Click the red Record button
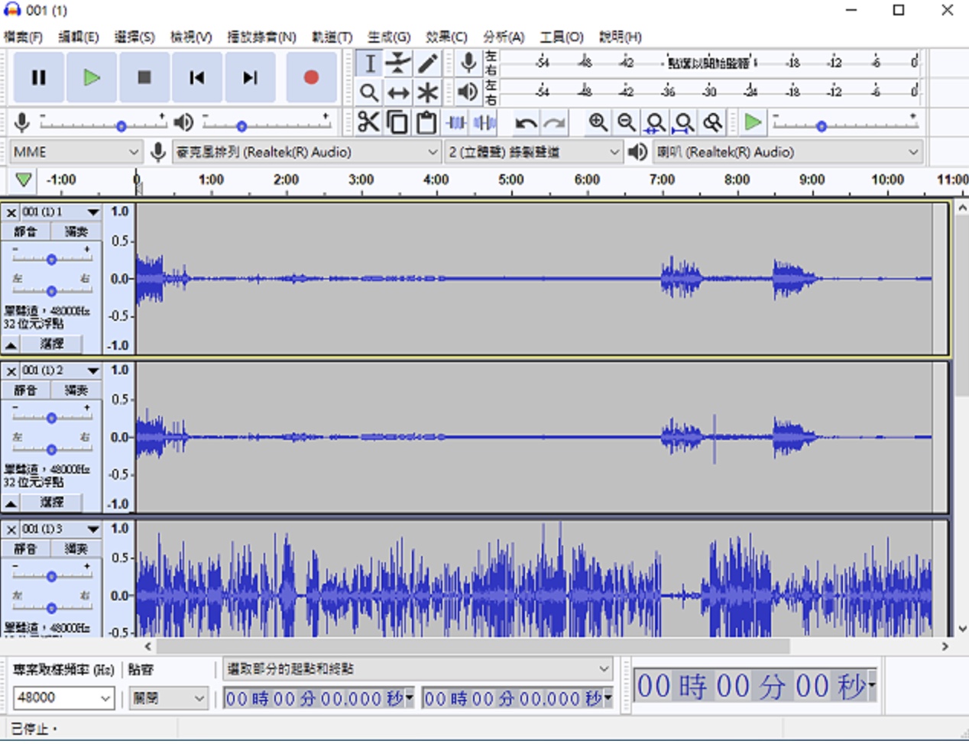 311,77
